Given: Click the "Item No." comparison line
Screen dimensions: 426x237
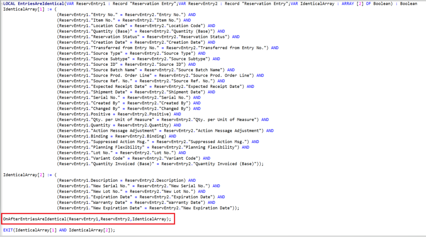Looking at the screenshot, I should click(123, 20).
